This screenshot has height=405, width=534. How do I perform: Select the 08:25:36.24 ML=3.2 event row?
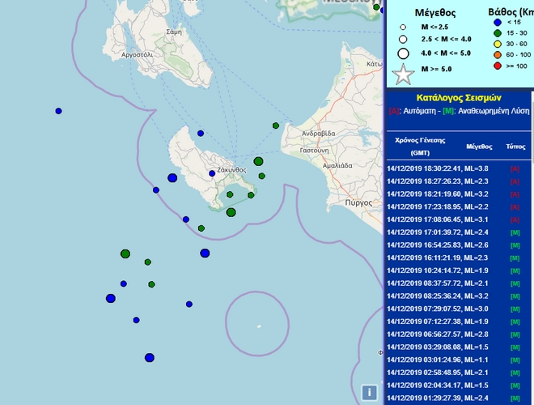(x=437, y=296)
